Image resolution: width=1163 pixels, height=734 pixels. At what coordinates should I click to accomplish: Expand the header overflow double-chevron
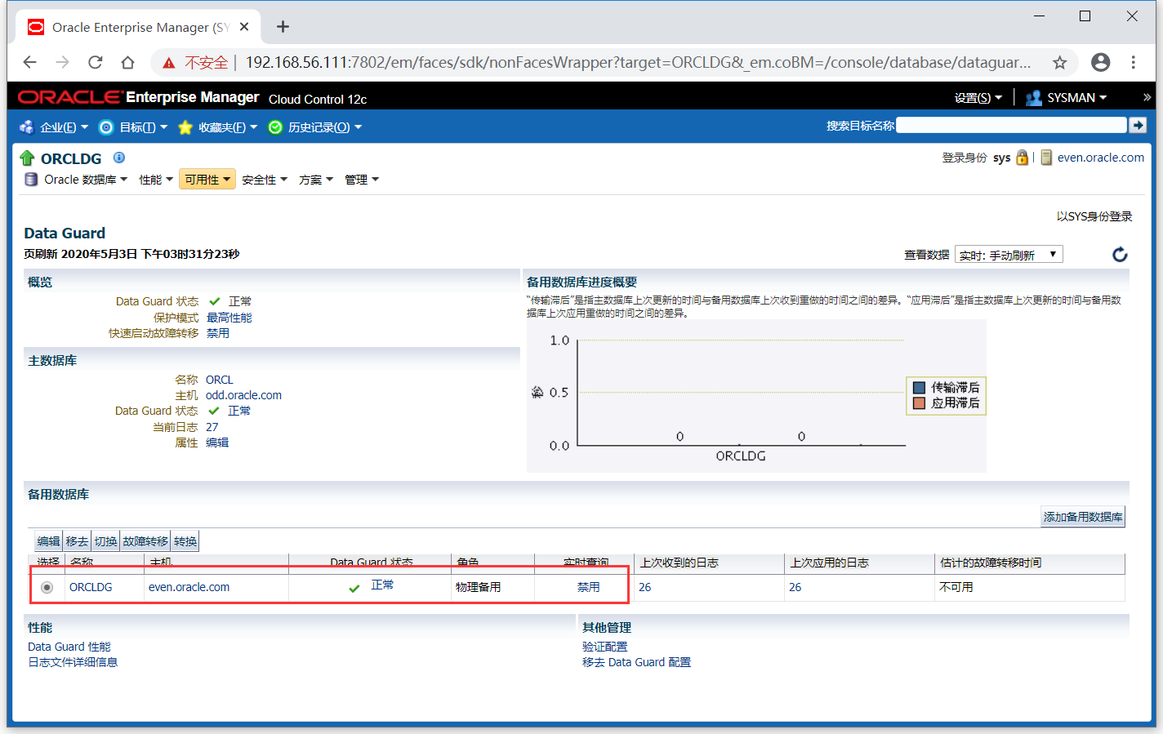pyautogui.click(x=1147, y=97)
